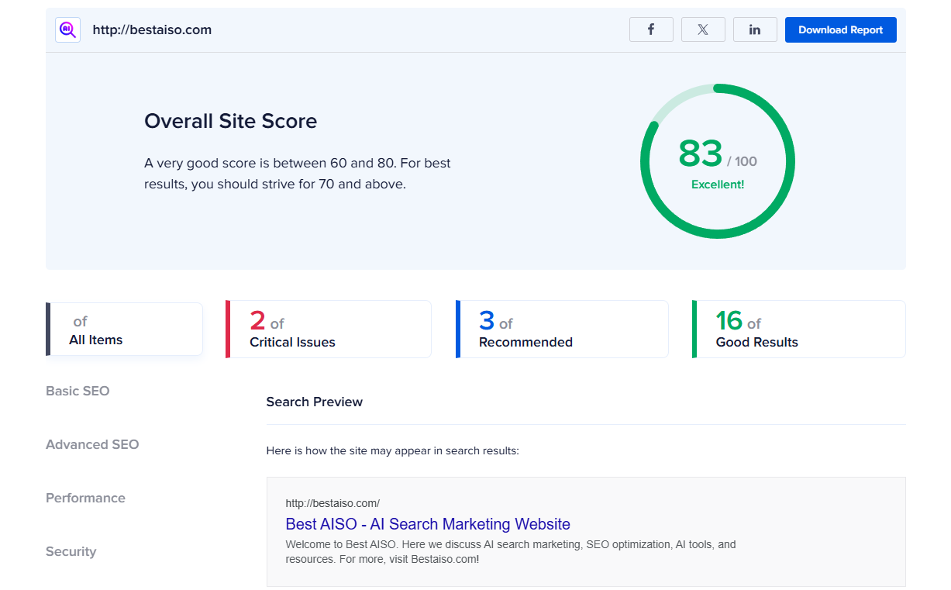Select the All Items tab
Screen dimensions: 951x590
125,330
